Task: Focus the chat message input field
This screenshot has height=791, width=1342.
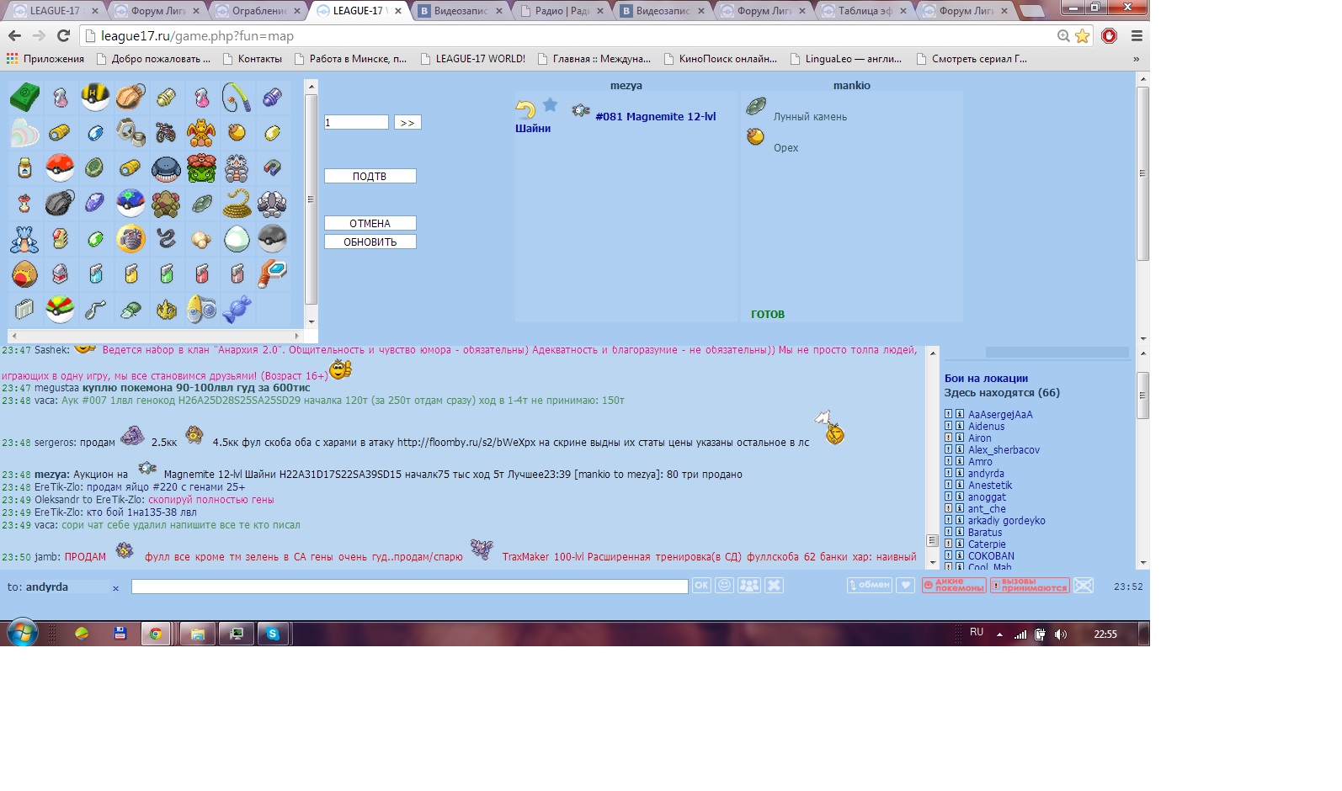Action: (x=410, y=587)
